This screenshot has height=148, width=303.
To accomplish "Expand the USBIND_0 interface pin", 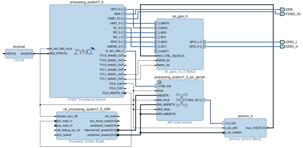I will 122,47.
